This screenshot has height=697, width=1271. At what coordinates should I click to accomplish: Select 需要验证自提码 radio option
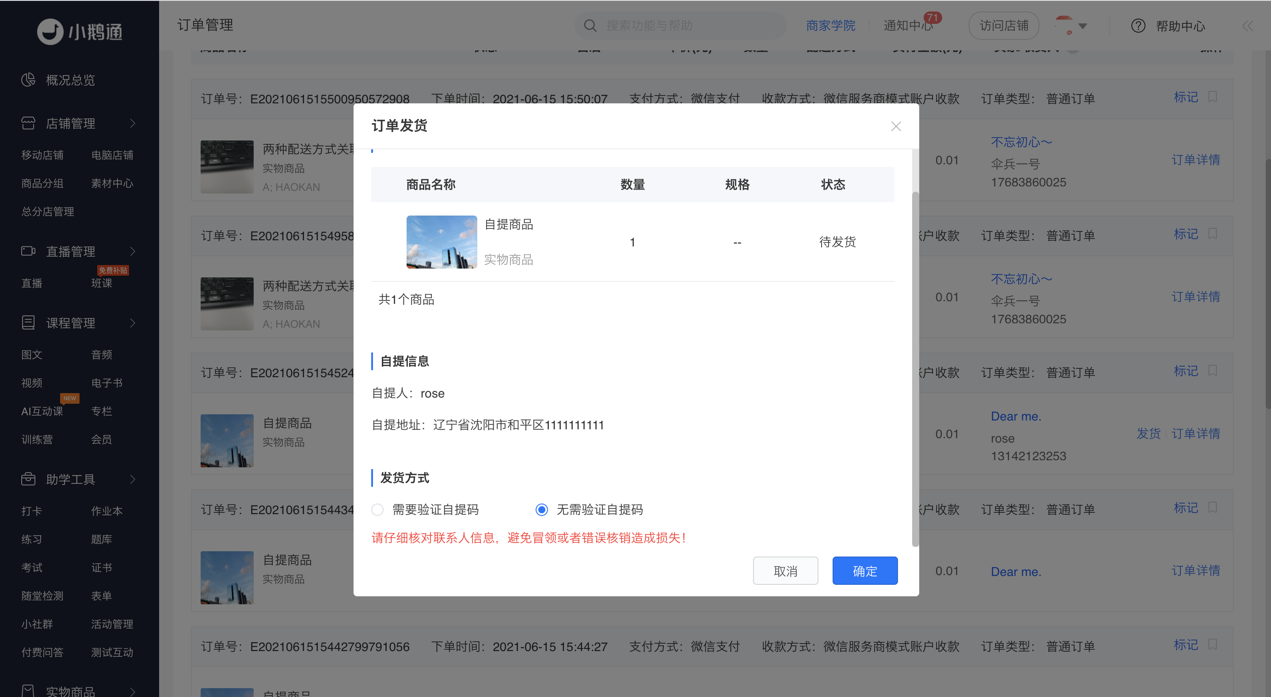[x=377, y=510]
